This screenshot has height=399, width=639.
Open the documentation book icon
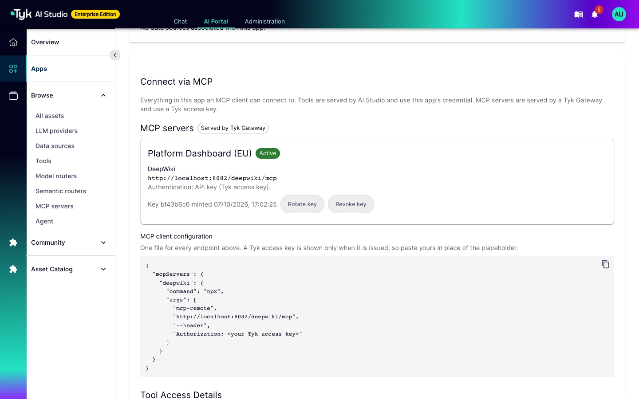pos(579,15)
